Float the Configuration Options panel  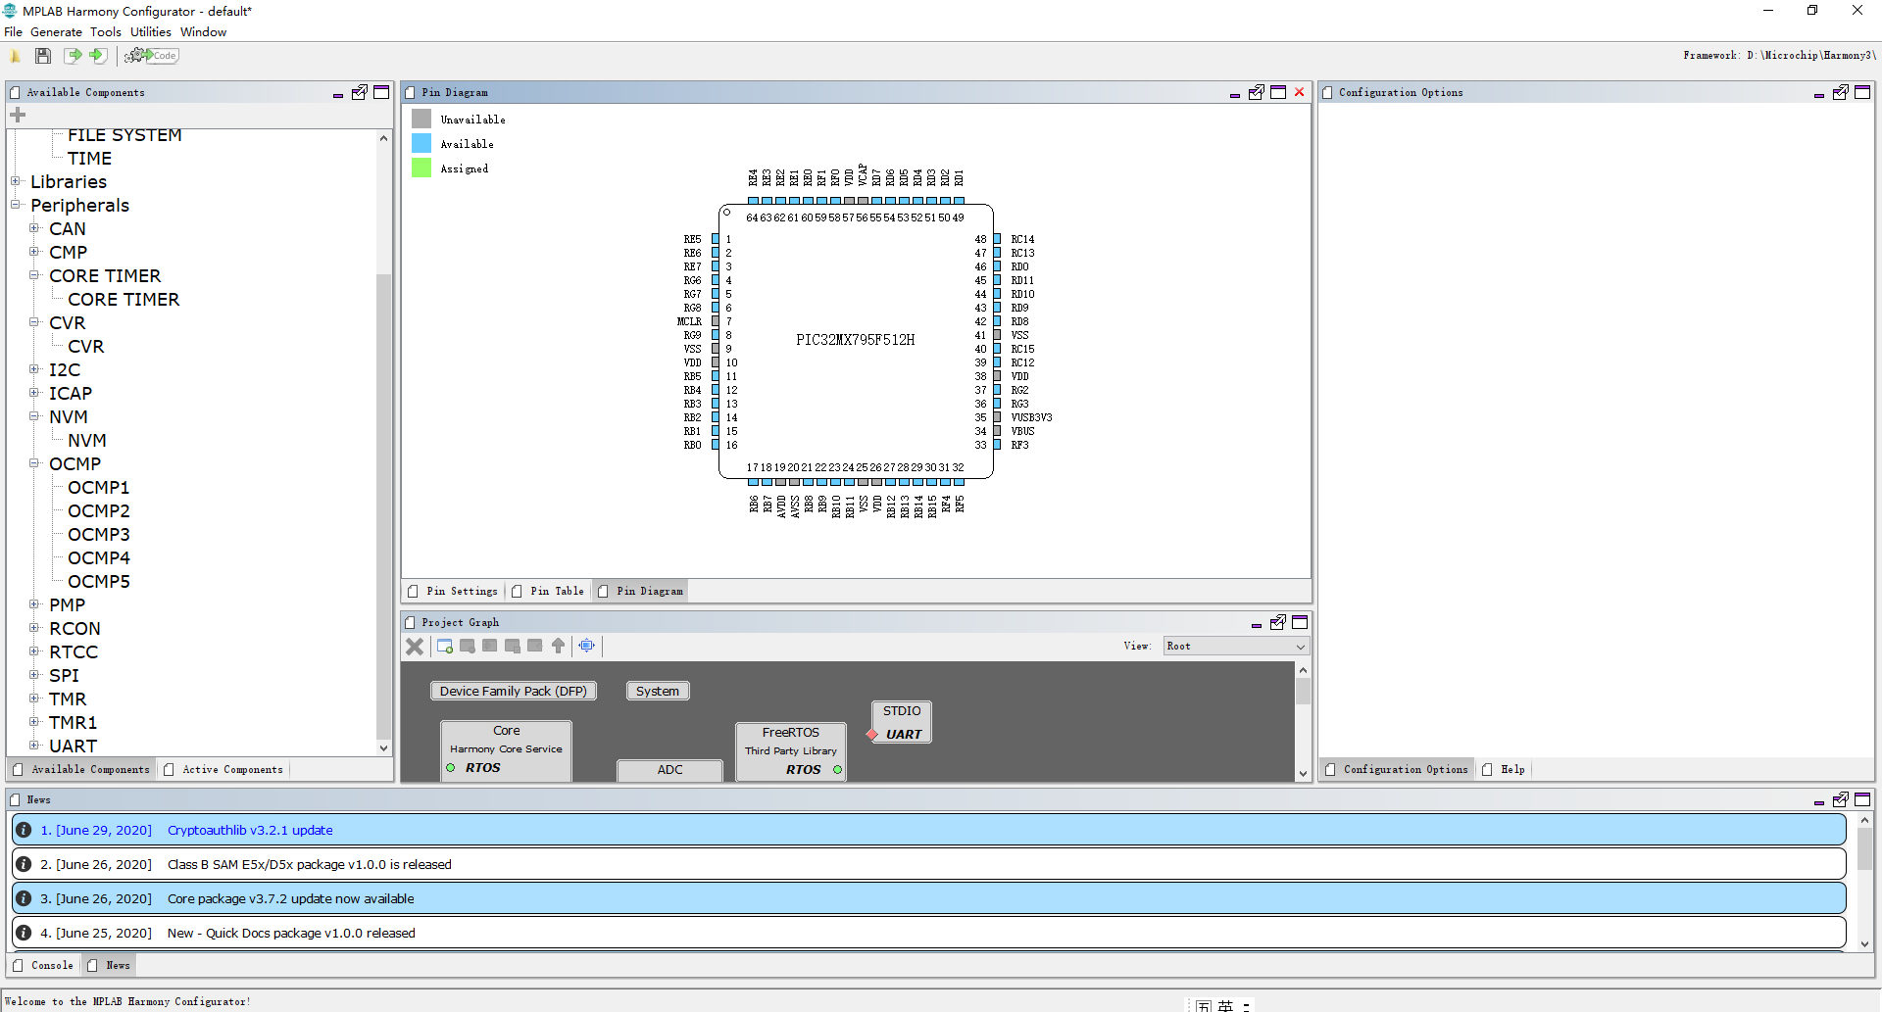(x=1841, y=92)
